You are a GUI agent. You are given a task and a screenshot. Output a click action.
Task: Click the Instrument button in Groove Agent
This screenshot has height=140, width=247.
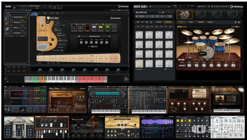click(x=168, y=22)
